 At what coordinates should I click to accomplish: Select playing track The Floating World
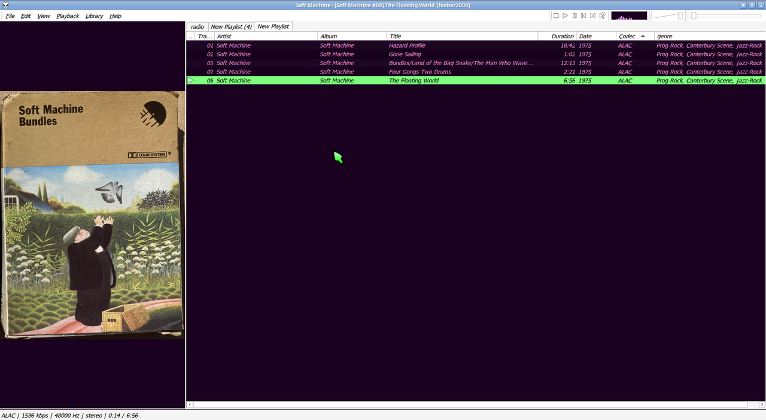476,81
